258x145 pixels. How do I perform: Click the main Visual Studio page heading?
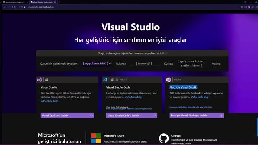(x=131, y=27)
